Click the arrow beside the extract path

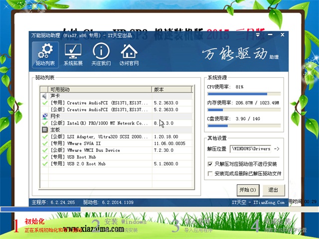[277, 149]
